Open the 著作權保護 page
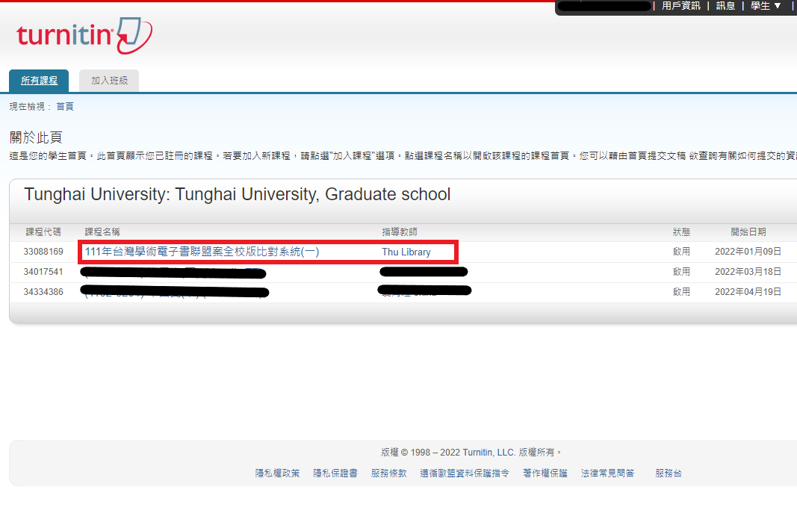The width and height of the screenshot is (797, 528). pyautogui.click(x=545, y=473)
